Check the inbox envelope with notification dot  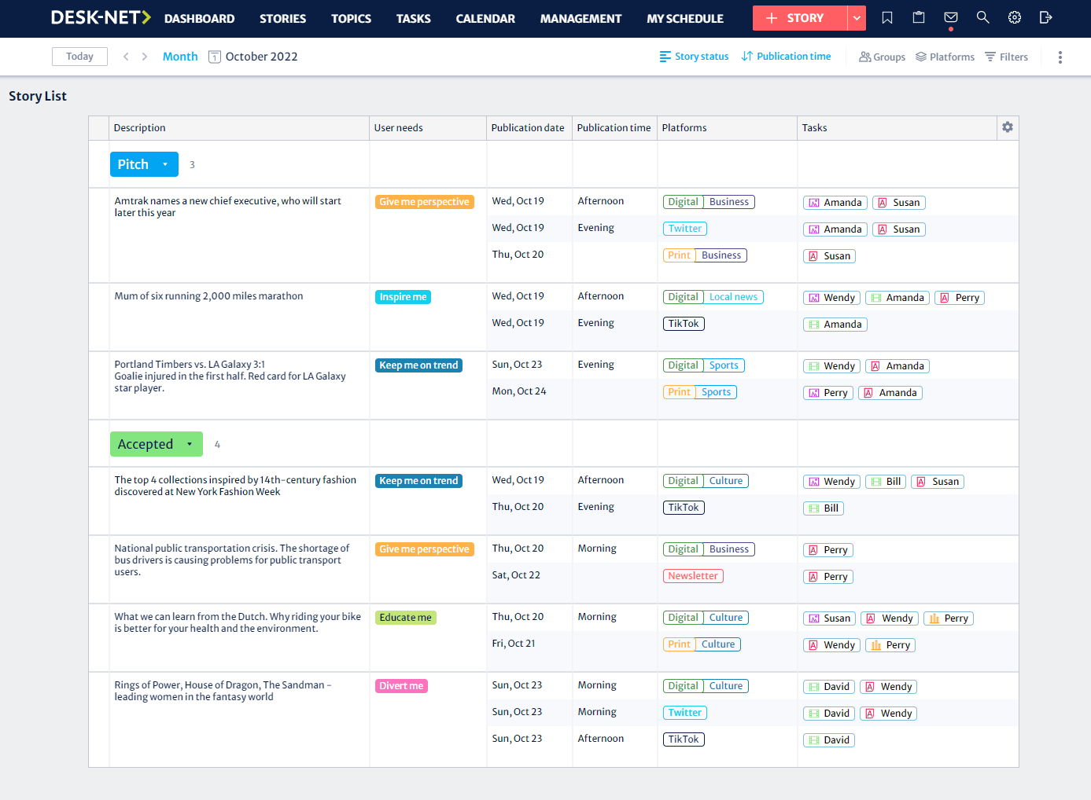pyautogui.click(x=950, y=17)
